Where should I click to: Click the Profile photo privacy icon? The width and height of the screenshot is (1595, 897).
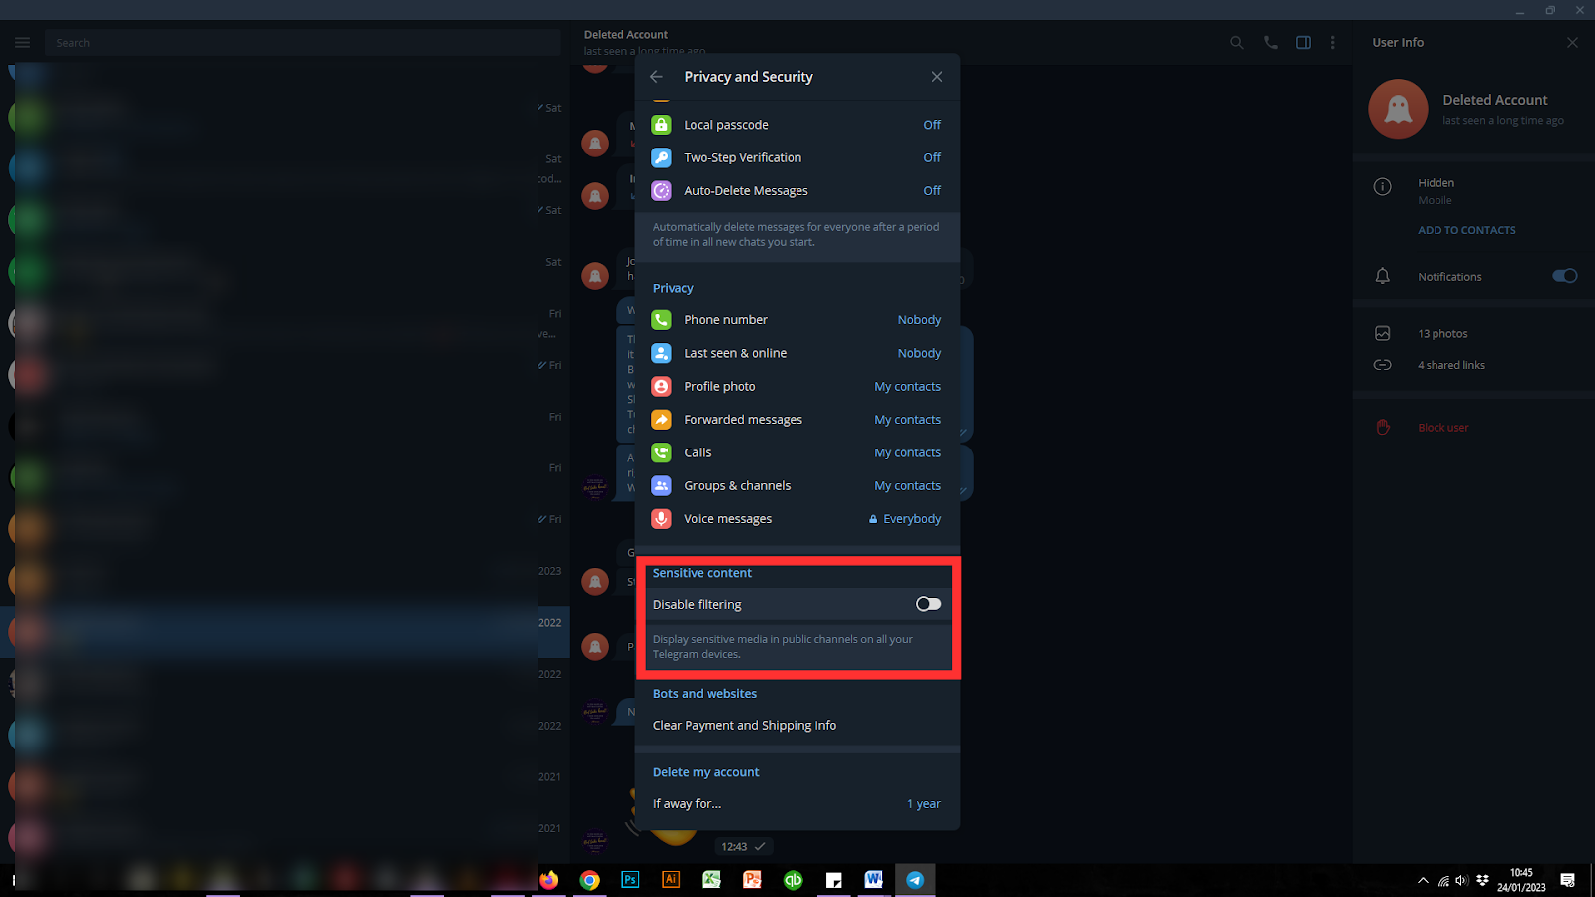click(x=661, y=386)
